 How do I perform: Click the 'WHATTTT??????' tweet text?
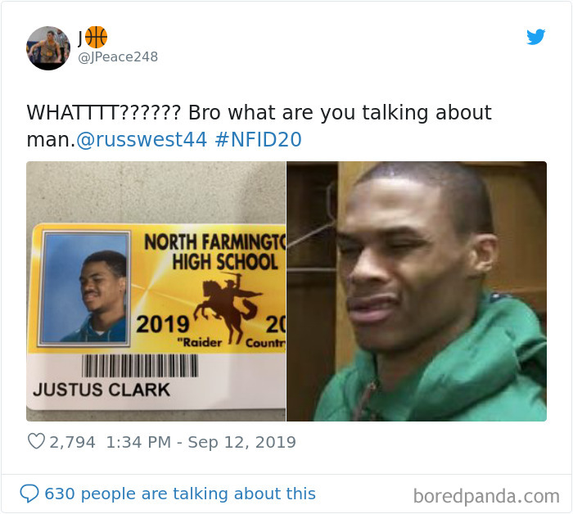coord(104,112)
